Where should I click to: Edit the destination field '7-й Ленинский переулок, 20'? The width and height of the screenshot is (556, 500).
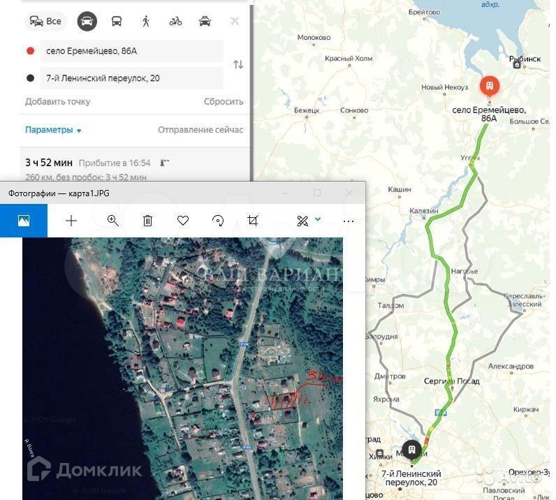click(x=131, y=78)
